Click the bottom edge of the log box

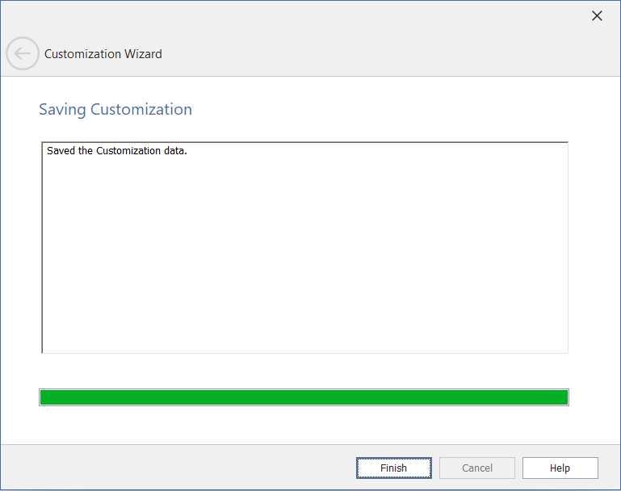(304, 352)
